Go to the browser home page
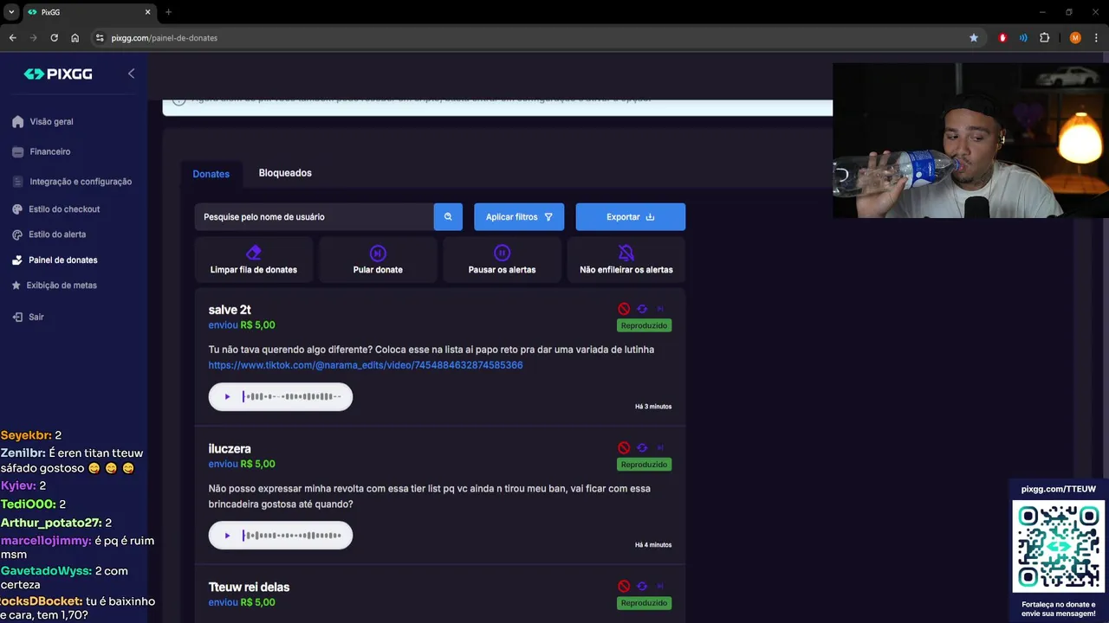1109x623 pixels. point(75,38)
